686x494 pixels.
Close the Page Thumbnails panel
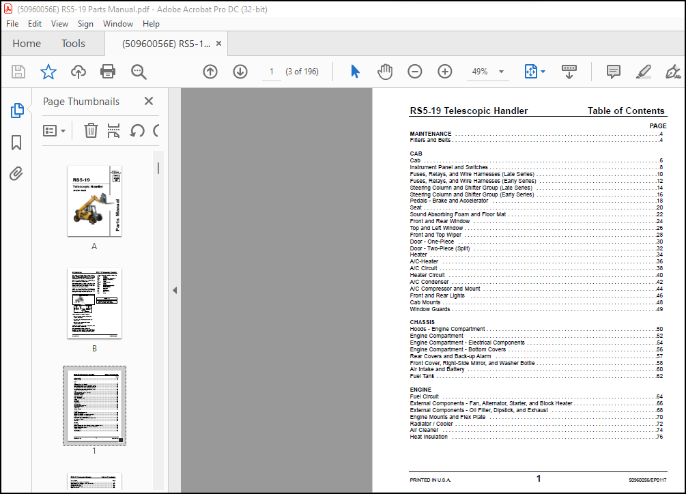(x=149, y=101)
